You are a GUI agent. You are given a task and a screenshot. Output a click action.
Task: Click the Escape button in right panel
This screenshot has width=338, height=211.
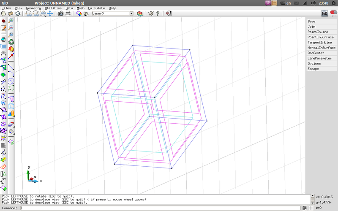tap(322, 69)
